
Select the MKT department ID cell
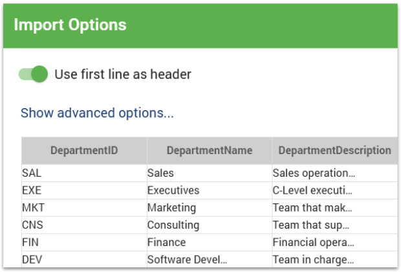(84, 208)
